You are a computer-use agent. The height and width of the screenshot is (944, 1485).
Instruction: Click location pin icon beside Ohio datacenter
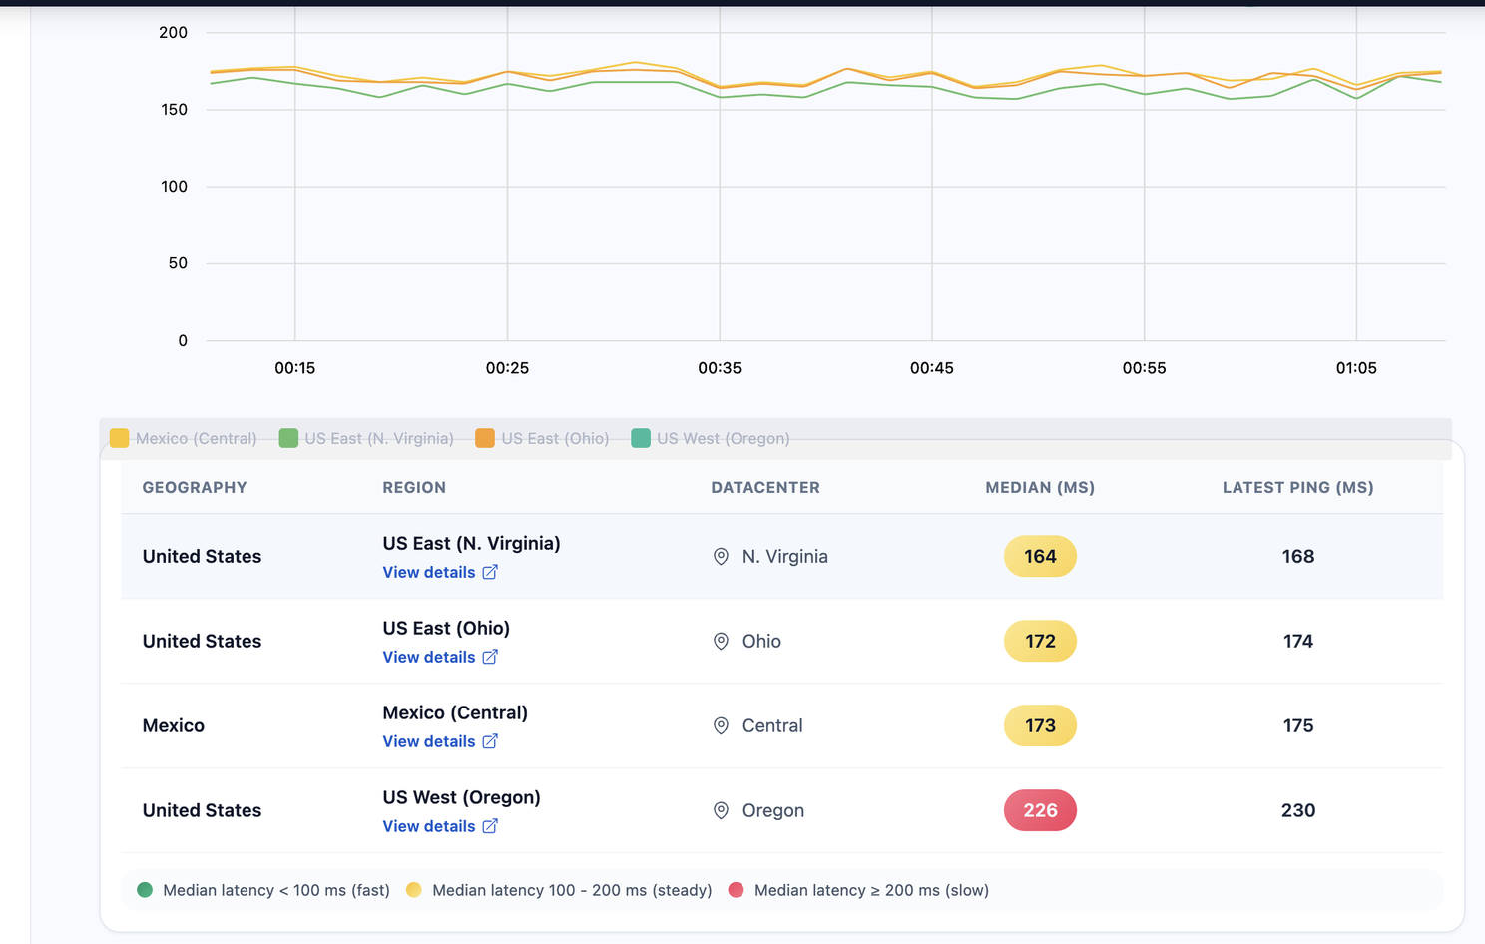coord(721,642)
